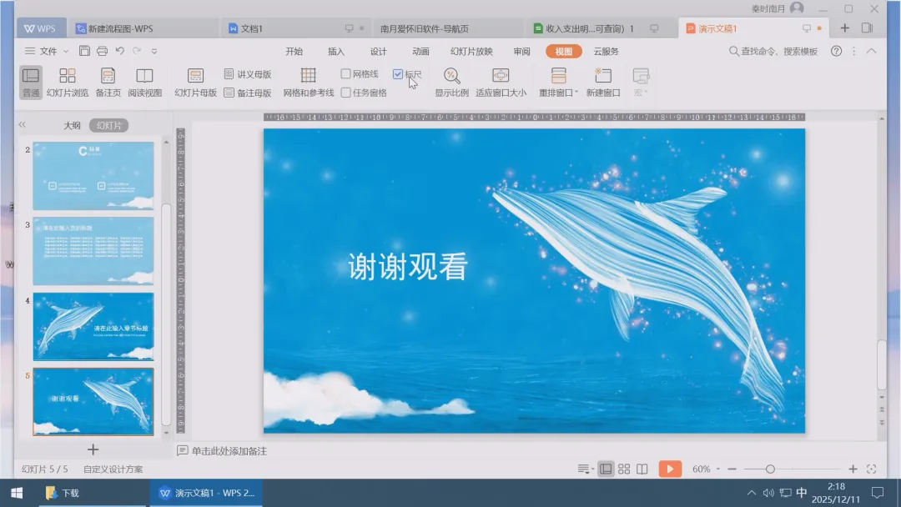Click the Redo arrow icon
Image resolution: width=901 pixels, height=507 pixels.
click(x=137, y=51)
